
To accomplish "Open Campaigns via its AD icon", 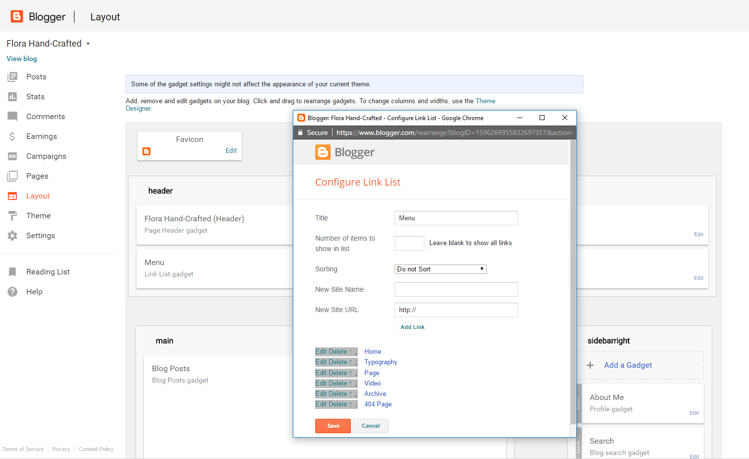I will [x=12, y=156].
